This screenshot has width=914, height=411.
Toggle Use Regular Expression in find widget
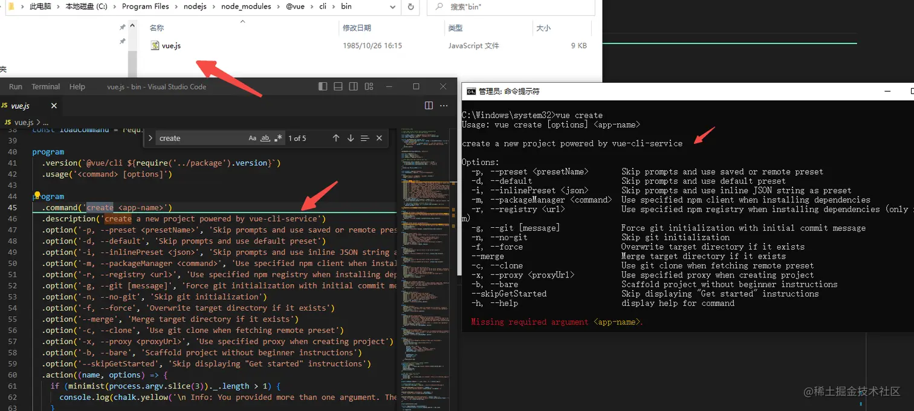(x=278, y=138)
